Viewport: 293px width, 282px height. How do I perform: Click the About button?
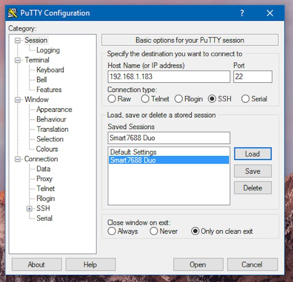click(37, 264)
